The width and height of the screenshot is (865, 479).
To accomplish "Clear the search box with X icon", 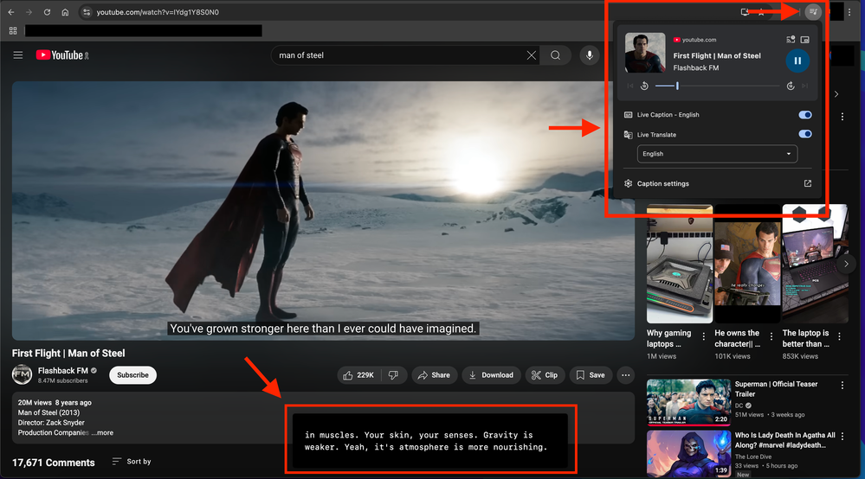I will (532, 55).
